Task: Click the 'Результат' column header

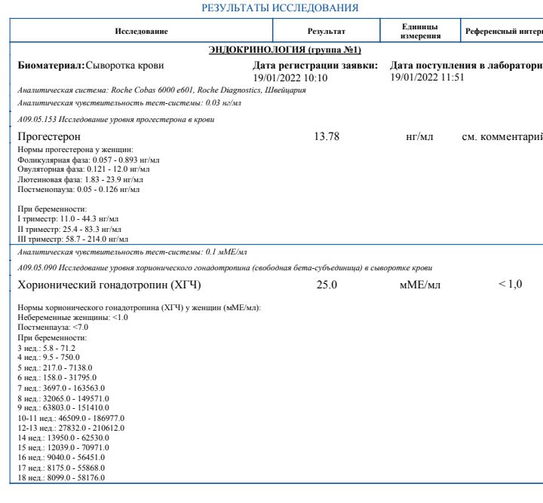Action: [327, 31]
